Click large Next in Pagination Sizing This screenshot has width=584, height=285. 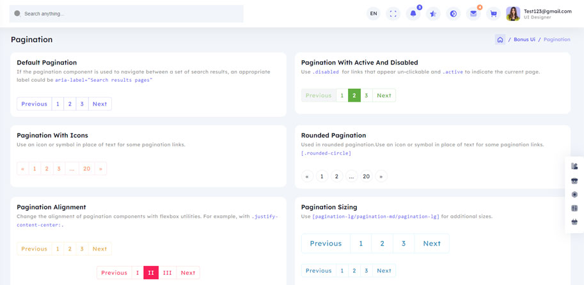coord(432,243)
